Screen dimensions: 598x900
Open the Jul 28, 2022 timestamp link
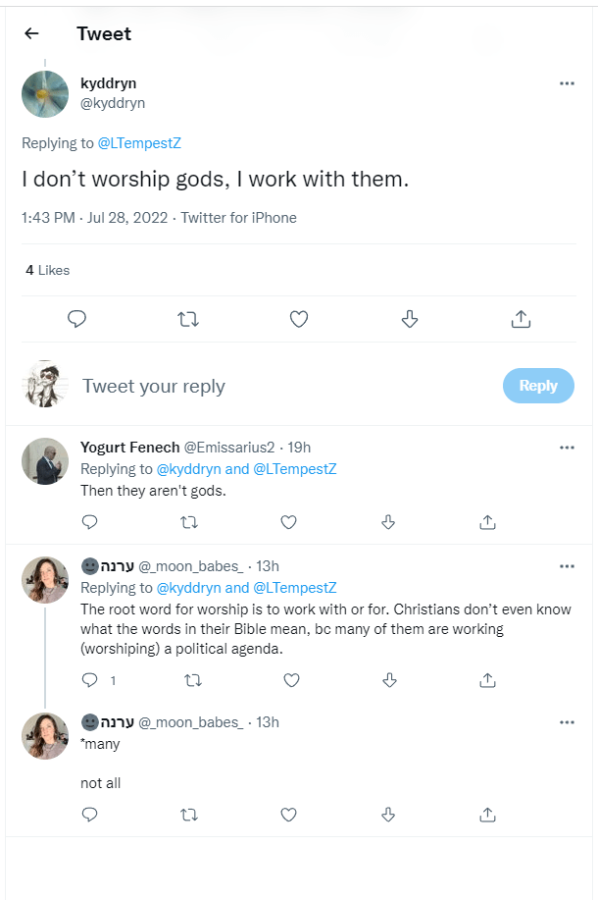click(125, 218)
